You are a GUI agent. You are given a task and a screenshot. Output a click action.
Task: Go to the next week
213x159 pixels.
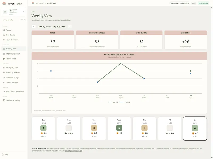(70, 26)
